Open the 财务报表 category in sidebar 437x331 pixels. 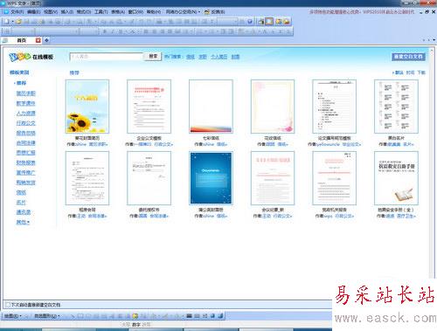[25, 162]
